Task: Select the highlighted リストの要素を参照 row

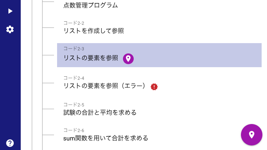Action: point(159,55)
